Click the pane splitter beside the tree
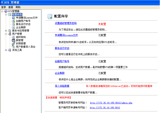 coord(42,61)
